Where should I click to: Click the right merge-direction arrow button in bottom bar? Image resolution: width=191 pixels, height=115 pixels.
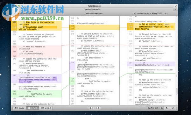pos(98,108)
